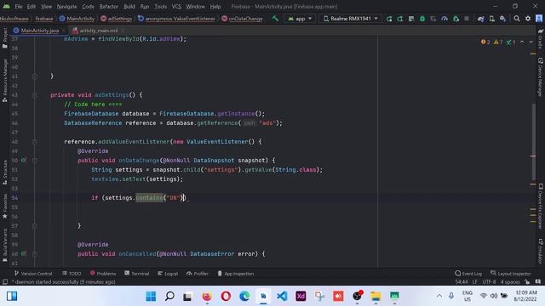Click the errors indicator showing 2
Screen dimensions: 545x306
click(x=485, y=42)
